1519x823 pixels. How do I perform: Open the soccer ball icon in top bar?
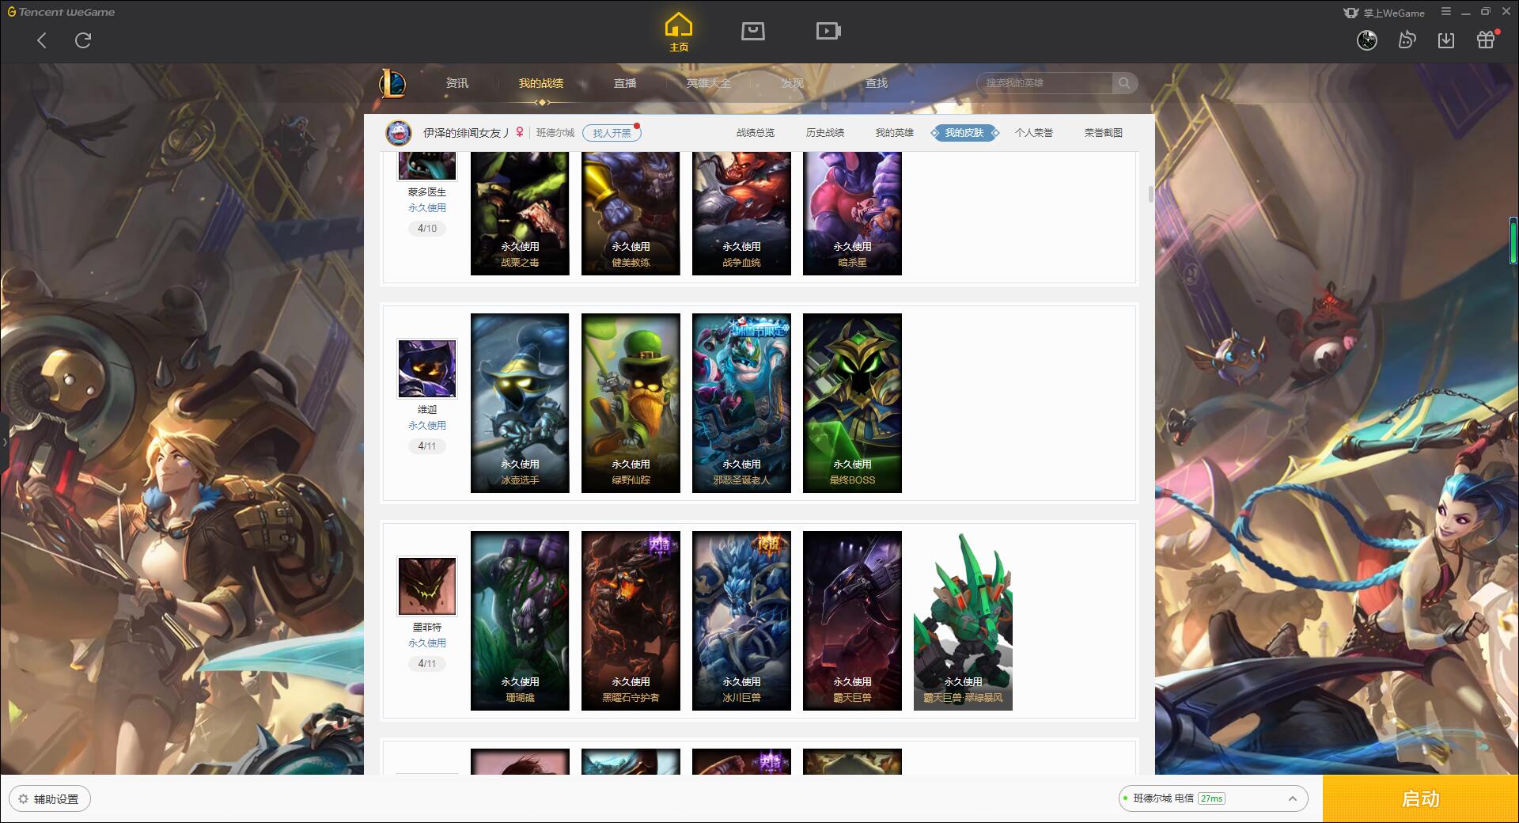[x=1367, y=40]
